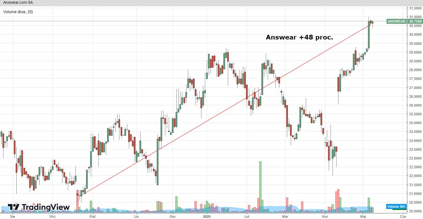Click the 29,5000 price axis label
The image size is (423, 219).
click(x=415, y=44)
